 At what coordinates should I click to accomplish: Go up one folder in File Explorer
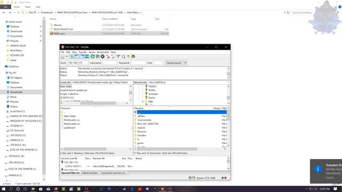[x=19, y=13]
